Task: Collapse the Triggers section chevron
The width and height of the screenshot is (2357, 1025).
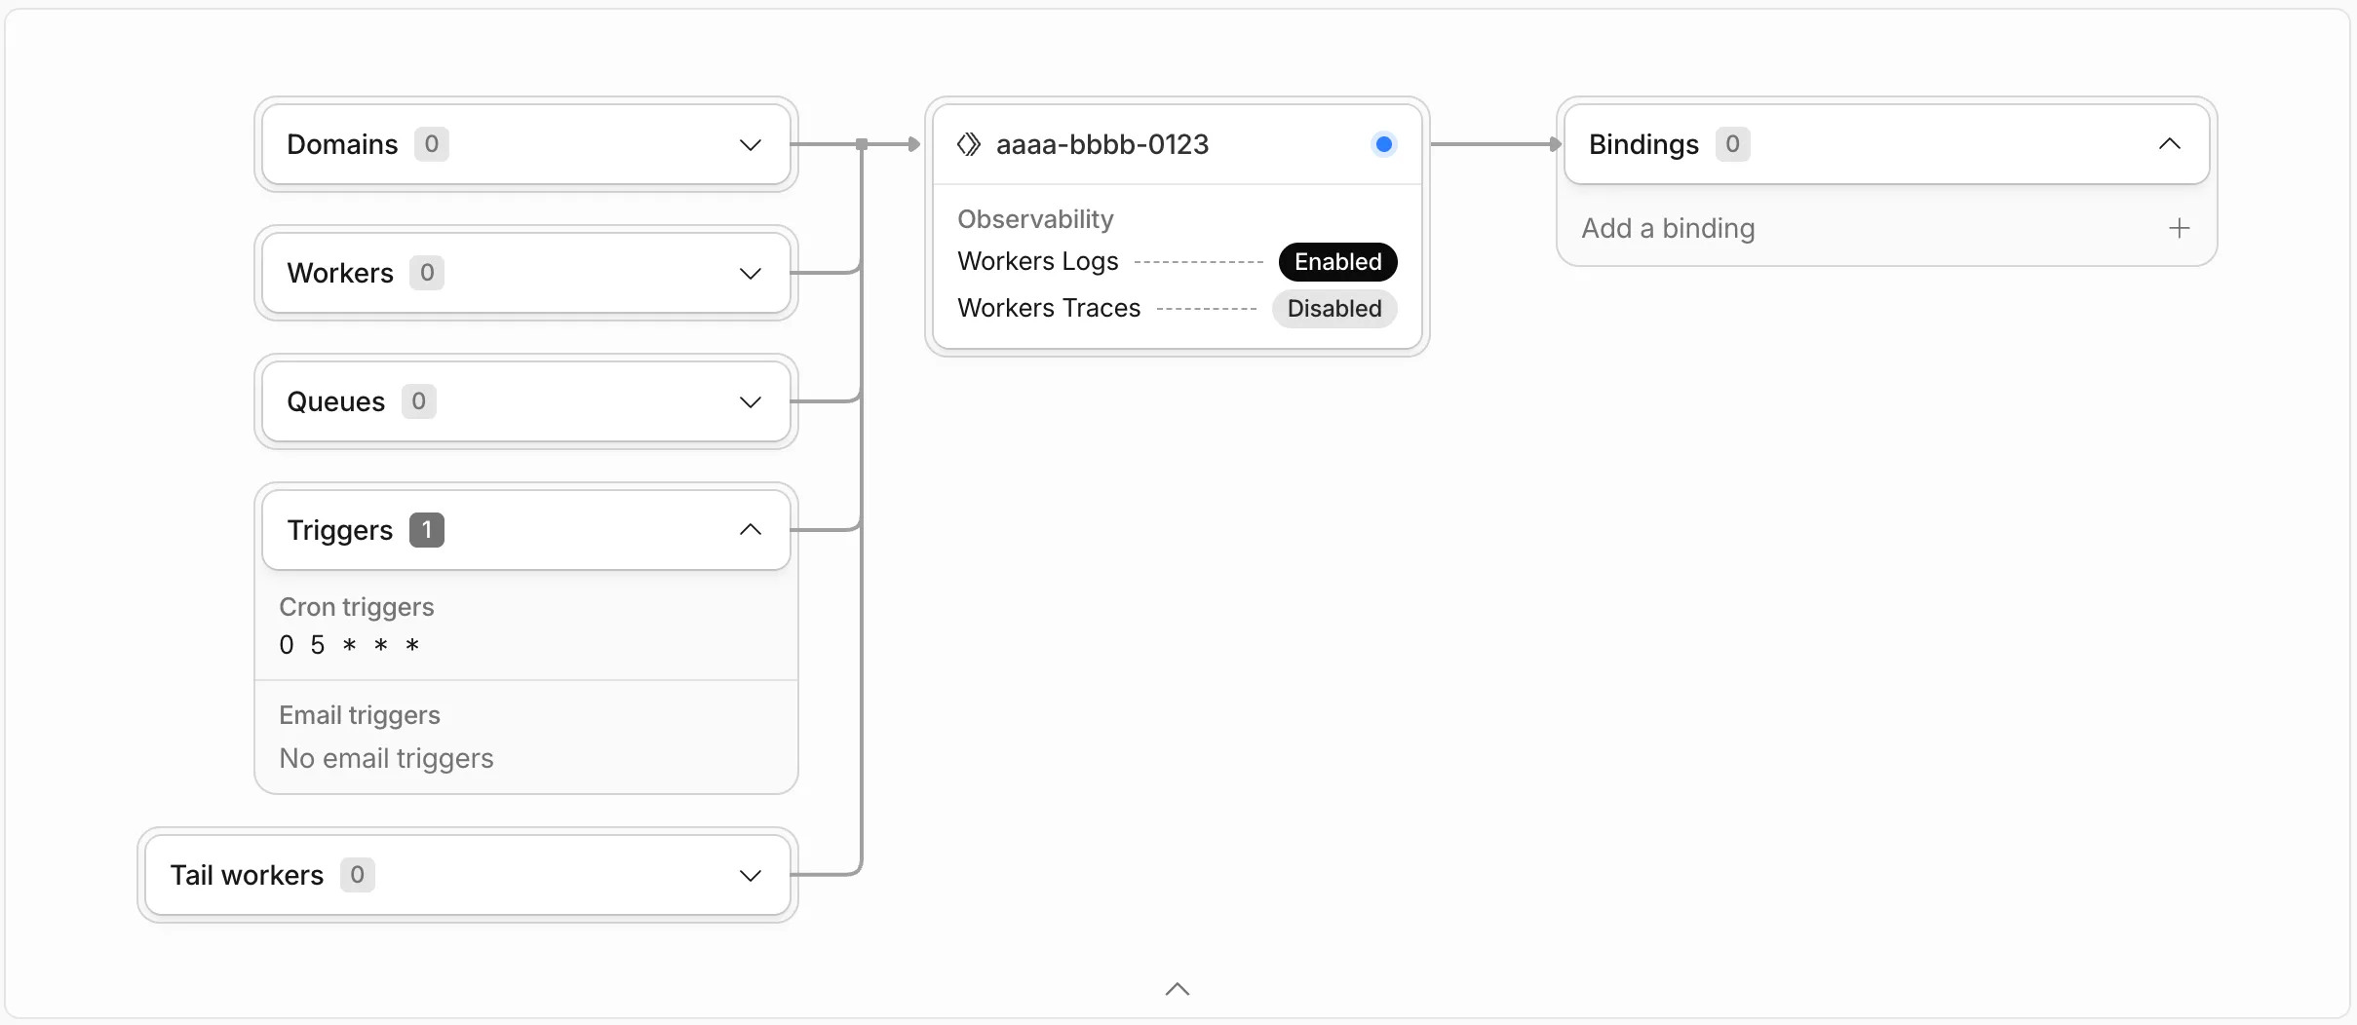Action: pyautogui.click(x=750, y=530)
